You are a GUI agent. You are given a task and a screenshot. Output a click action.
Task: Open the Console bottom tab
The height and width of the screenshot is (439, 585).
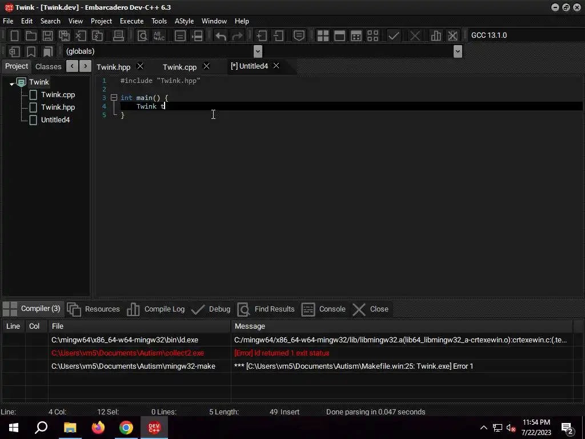tap(323, 309)
